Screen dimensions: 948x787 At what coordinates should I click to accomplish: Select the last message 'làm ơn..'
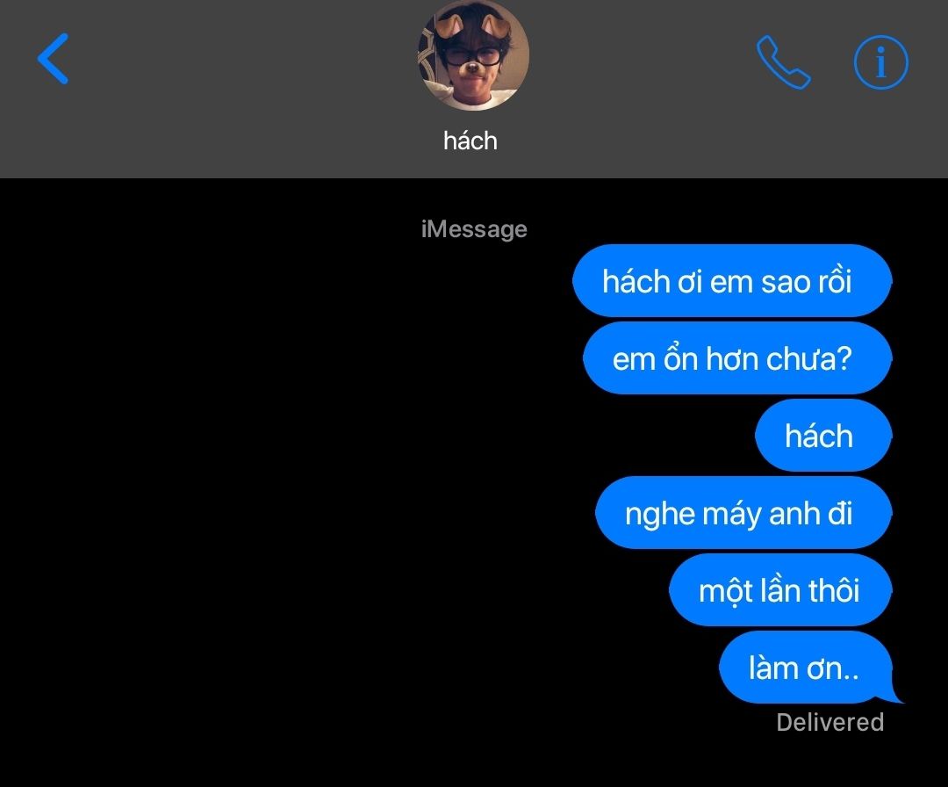[x=806, y=668]
